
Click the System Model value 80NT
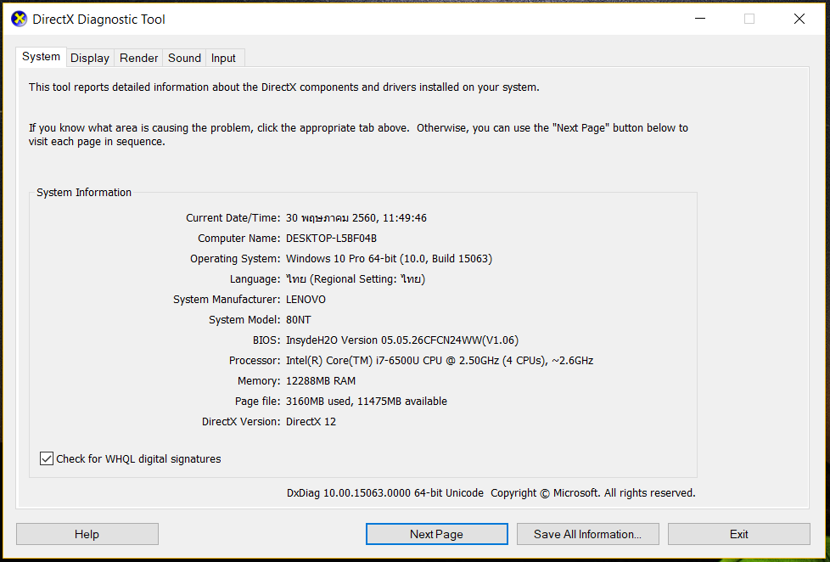pos(299,320)
